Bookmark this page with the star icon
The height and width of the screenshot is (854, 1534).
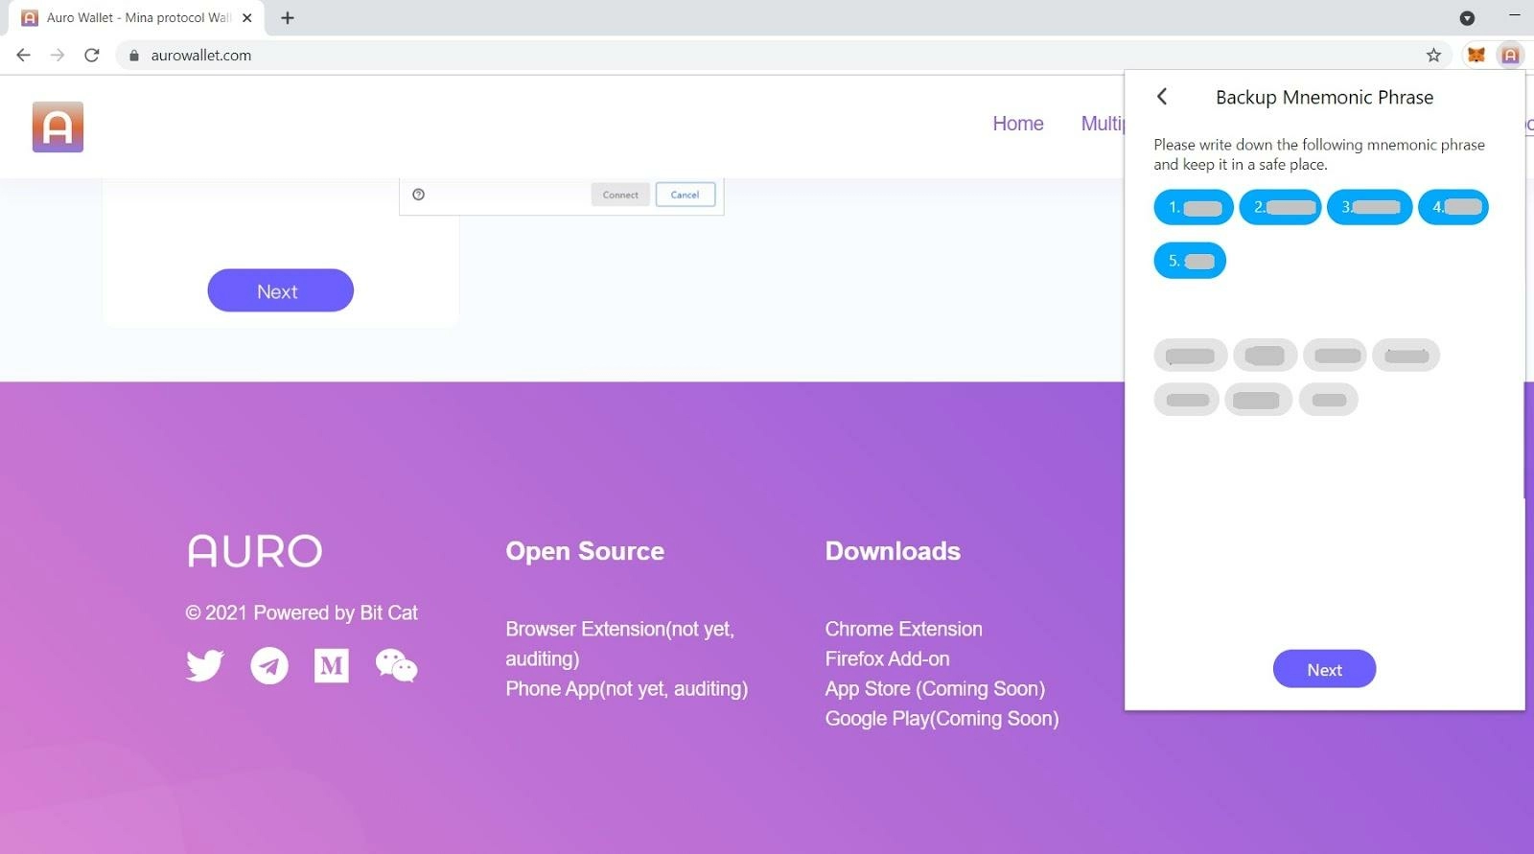click(1433, 55)
